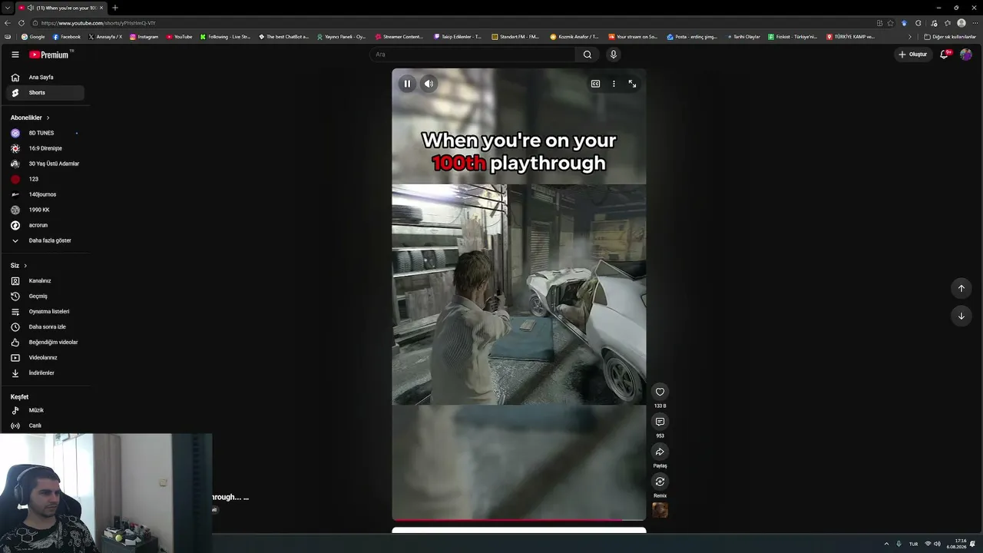Open Diğer sık kullanılanlar folder

950,37
